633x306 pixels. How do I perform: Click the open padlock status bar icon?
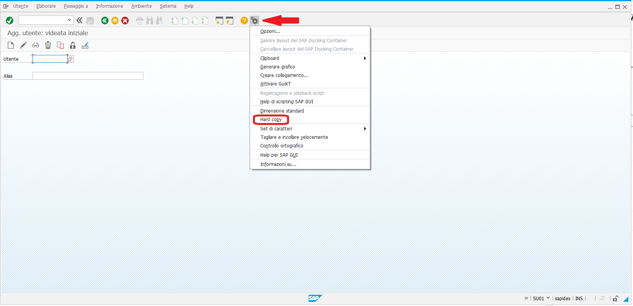pyautogui.click(x=616, y=298)
